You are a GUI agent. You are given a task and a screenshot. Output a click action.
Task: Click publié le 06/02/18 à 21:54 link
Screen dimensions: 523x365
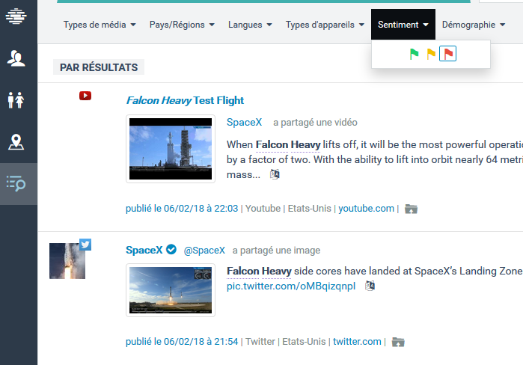(x=182, y=342)
